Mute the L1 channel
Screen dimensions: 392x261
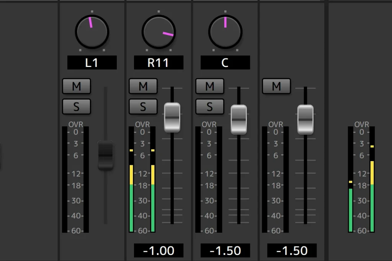pos(77,86)
